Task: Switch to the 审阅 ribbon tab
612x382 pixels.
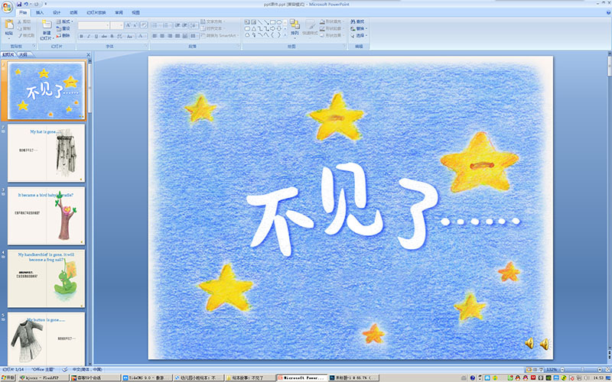Action: click(119, 12)
